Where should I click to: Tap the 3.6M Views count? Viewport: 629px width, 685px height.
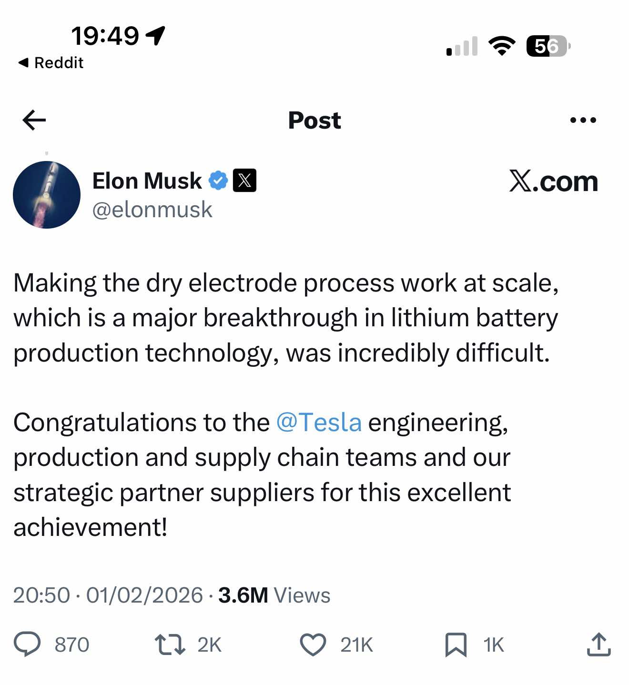pos(274,595)
